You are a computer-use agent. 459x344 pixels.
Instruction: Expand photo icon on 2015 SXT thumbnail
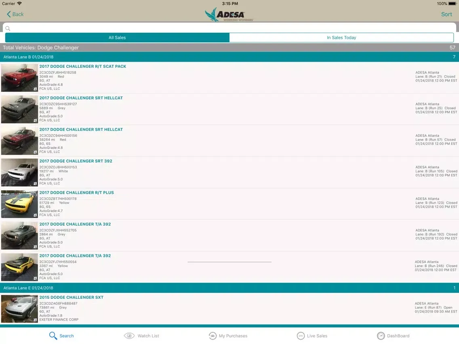35,320
